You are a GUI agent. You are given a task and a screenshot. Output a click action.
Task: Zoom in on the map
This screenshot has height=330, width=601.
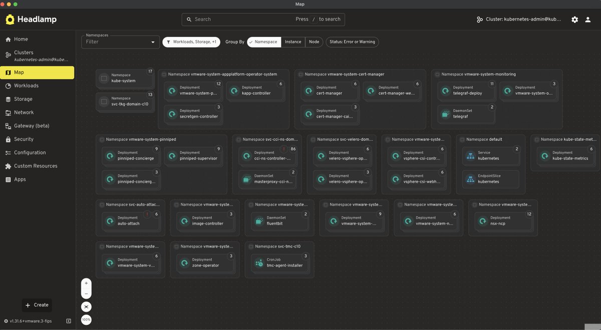click(86, 283)
